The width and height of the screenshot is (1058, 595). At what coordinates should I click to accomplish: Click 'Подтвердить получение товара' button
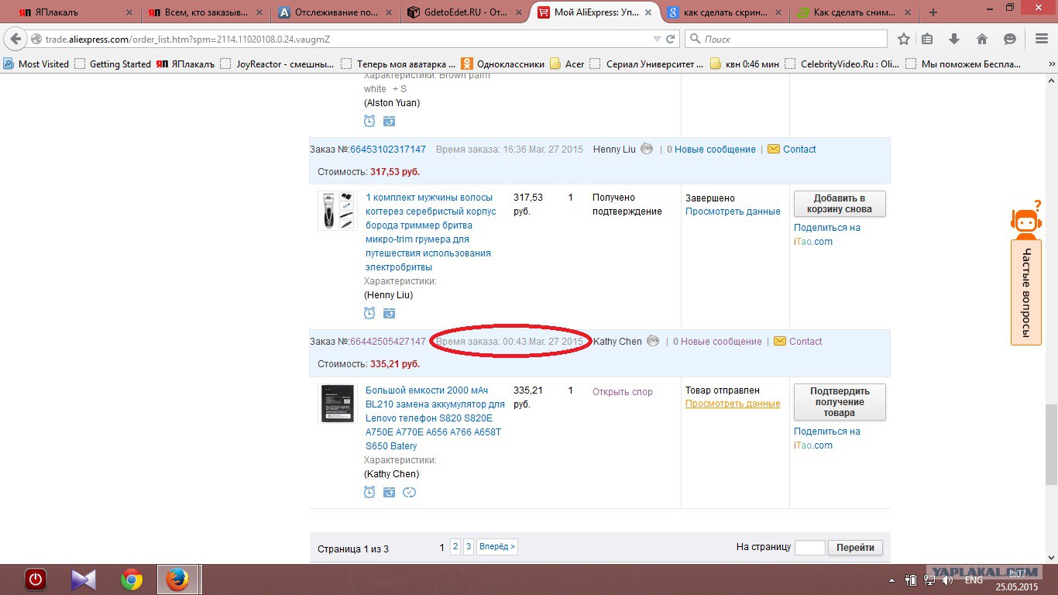coord(840,402)
